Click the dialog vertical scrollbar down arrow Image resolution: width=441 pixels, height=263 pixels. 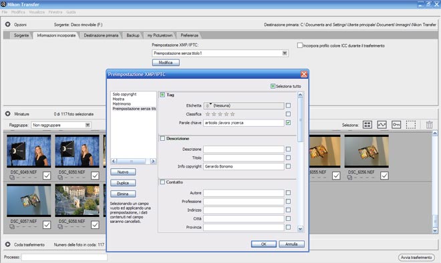[300, 229]
